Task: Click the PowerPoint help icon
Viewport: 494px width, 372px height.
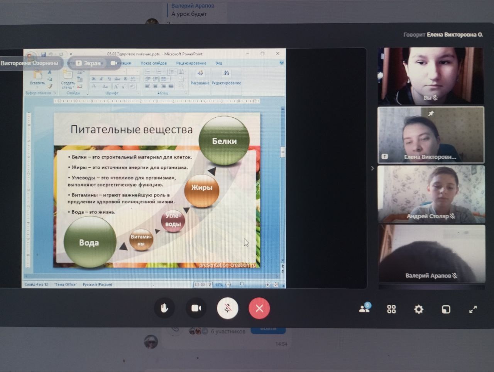Action: [x=282, y=63]
